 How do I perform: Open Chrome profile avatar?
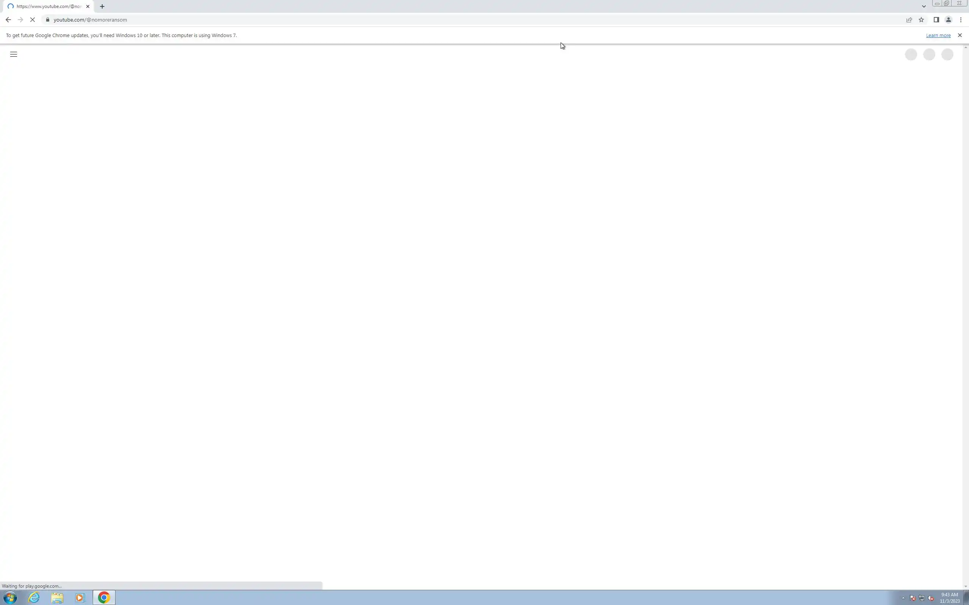pos(948,20)
